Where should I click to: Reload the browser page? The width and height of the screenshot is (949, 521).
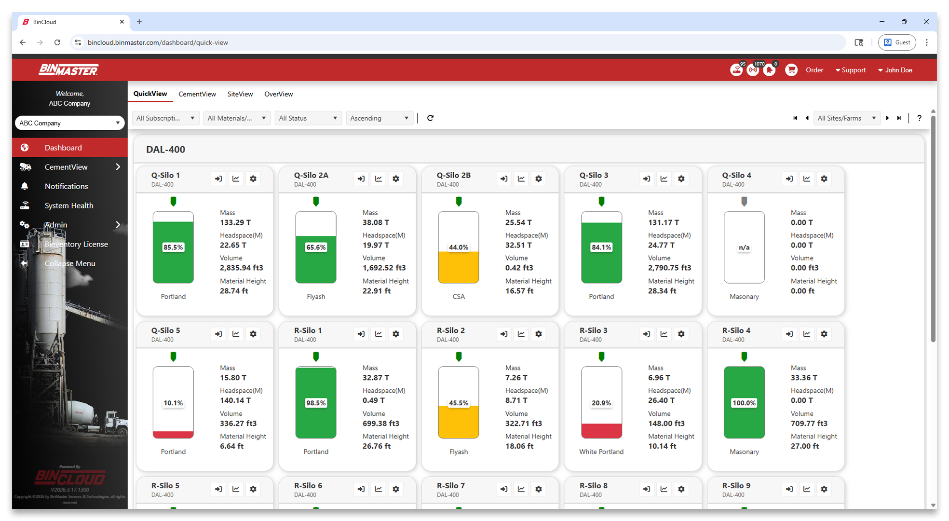57,42
